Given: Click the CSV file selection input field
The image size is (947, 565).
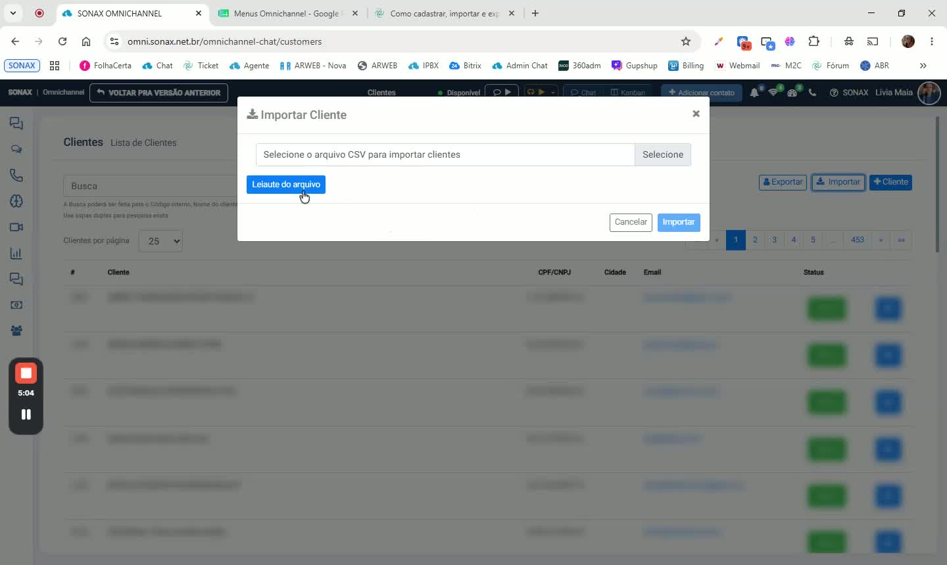Looking at the screenshot, I should click(x=445, y=154).
